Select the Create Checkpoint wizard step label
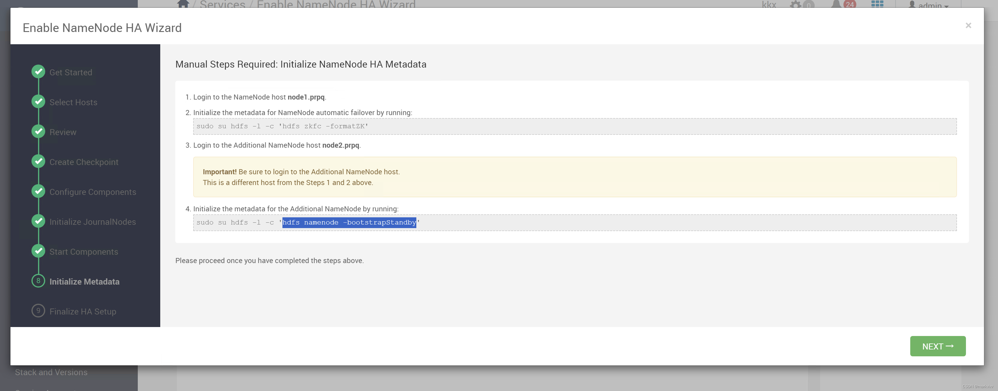998x391 pixels. (x=84, y=162)
